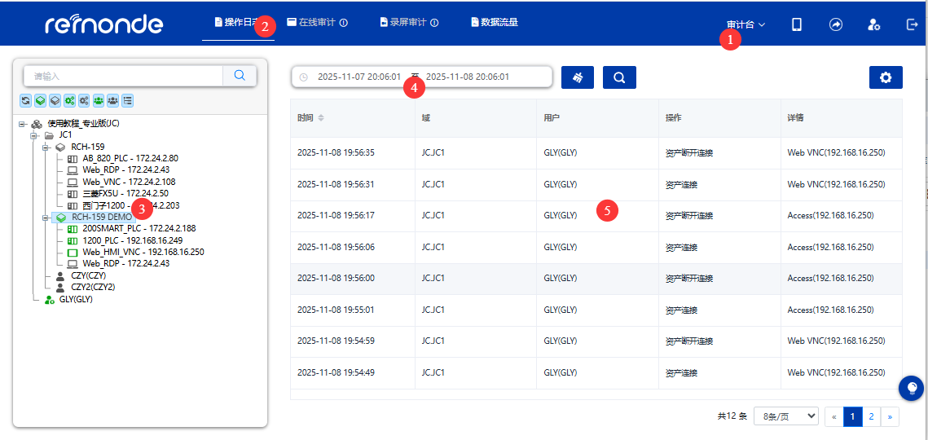Collapse the RCH-159 tree node
The height and width of the screenshot is (440, 928).
(46, 147)
